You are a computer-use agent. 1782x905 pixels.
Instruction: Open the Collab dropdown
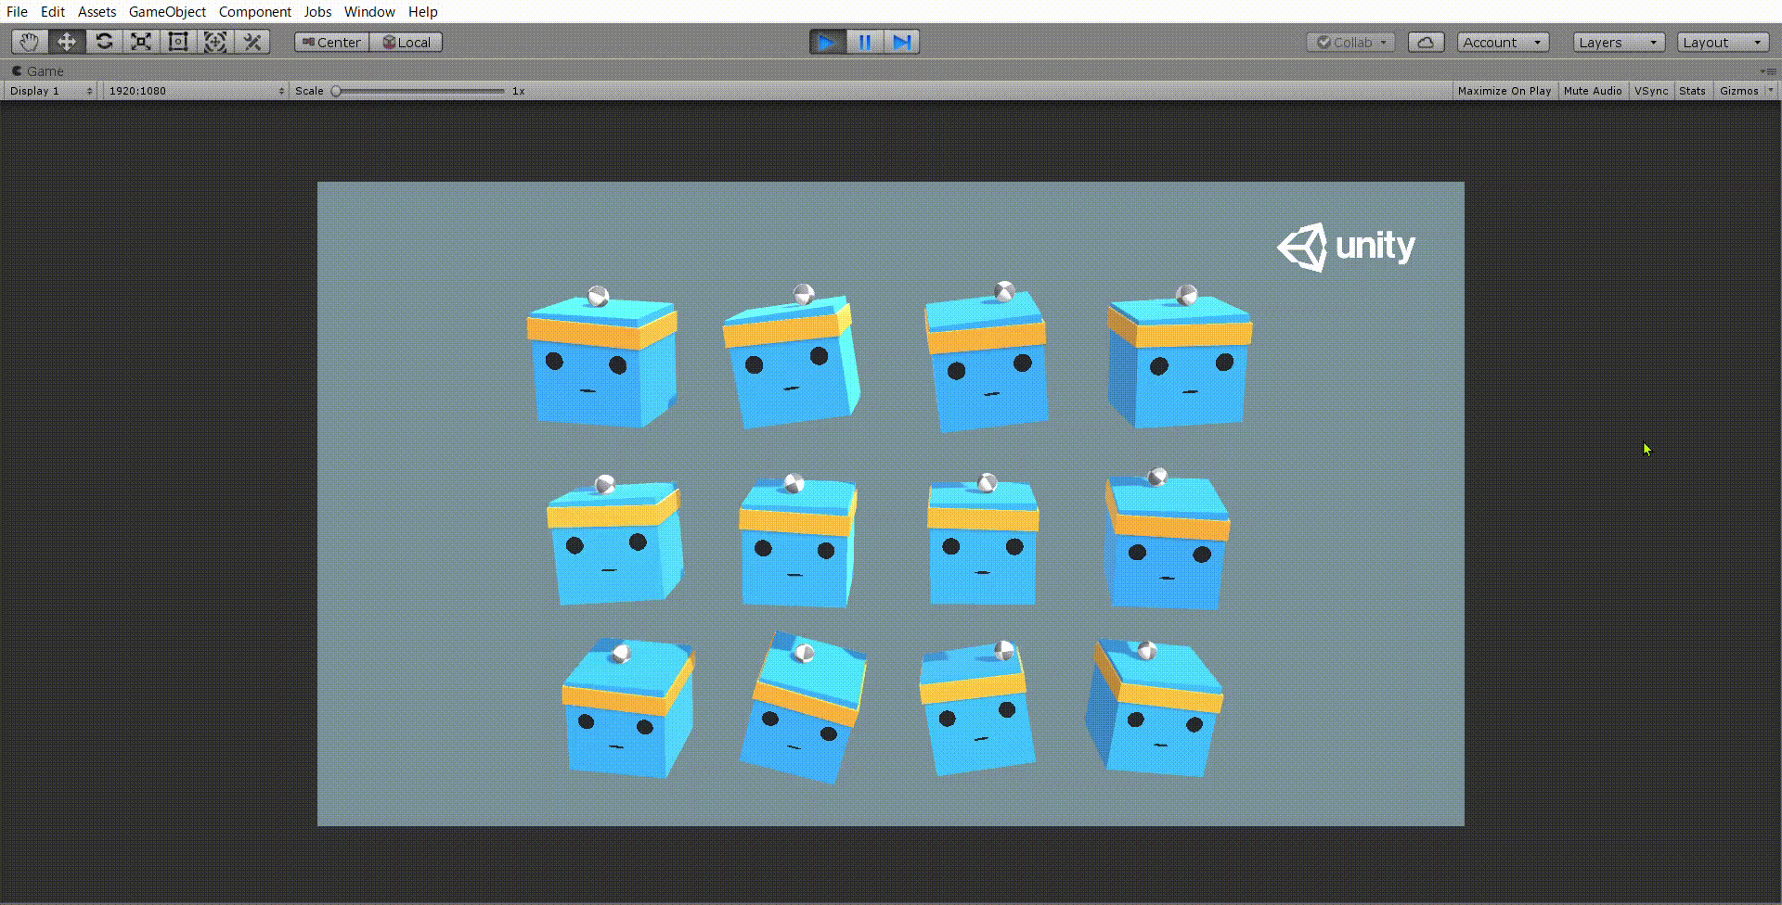tap(1350, 42)
